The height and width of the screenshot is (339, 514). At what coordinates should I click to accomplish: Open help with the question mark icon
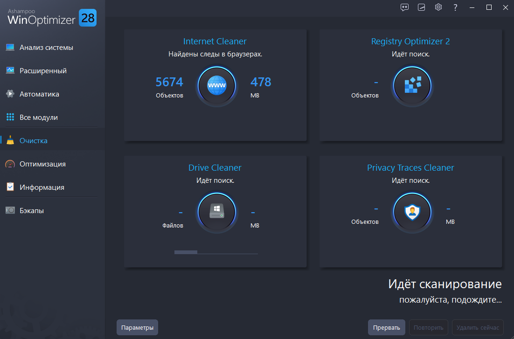pyautogui.click(x=455, y=7)
